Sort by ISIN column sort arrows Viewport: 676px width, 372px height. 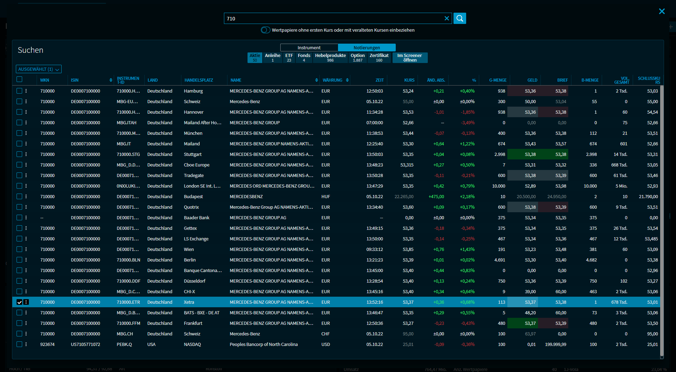111,80
